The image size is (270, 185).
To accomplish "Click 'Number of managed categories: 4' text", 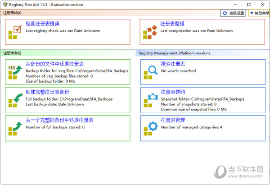I will [x=192, y=127].
